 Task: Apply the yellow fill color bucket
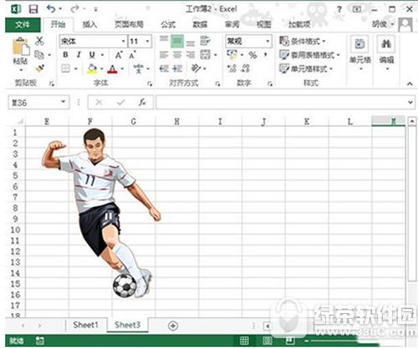tap(92, 68)
